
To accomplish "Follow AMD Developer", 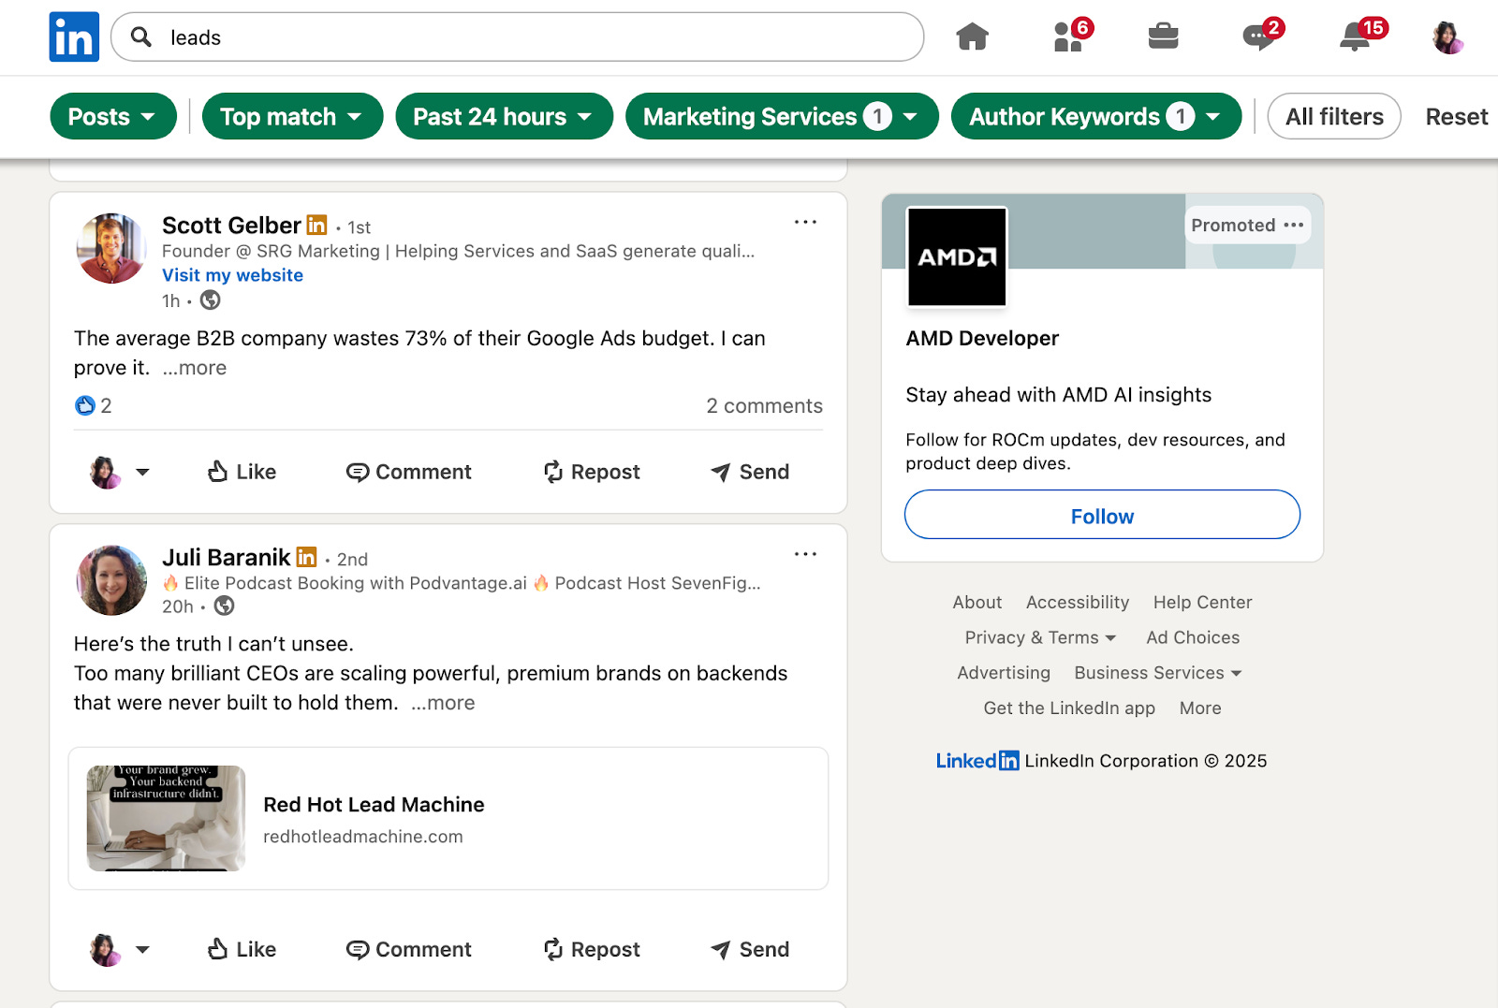I will (1102, 515).
